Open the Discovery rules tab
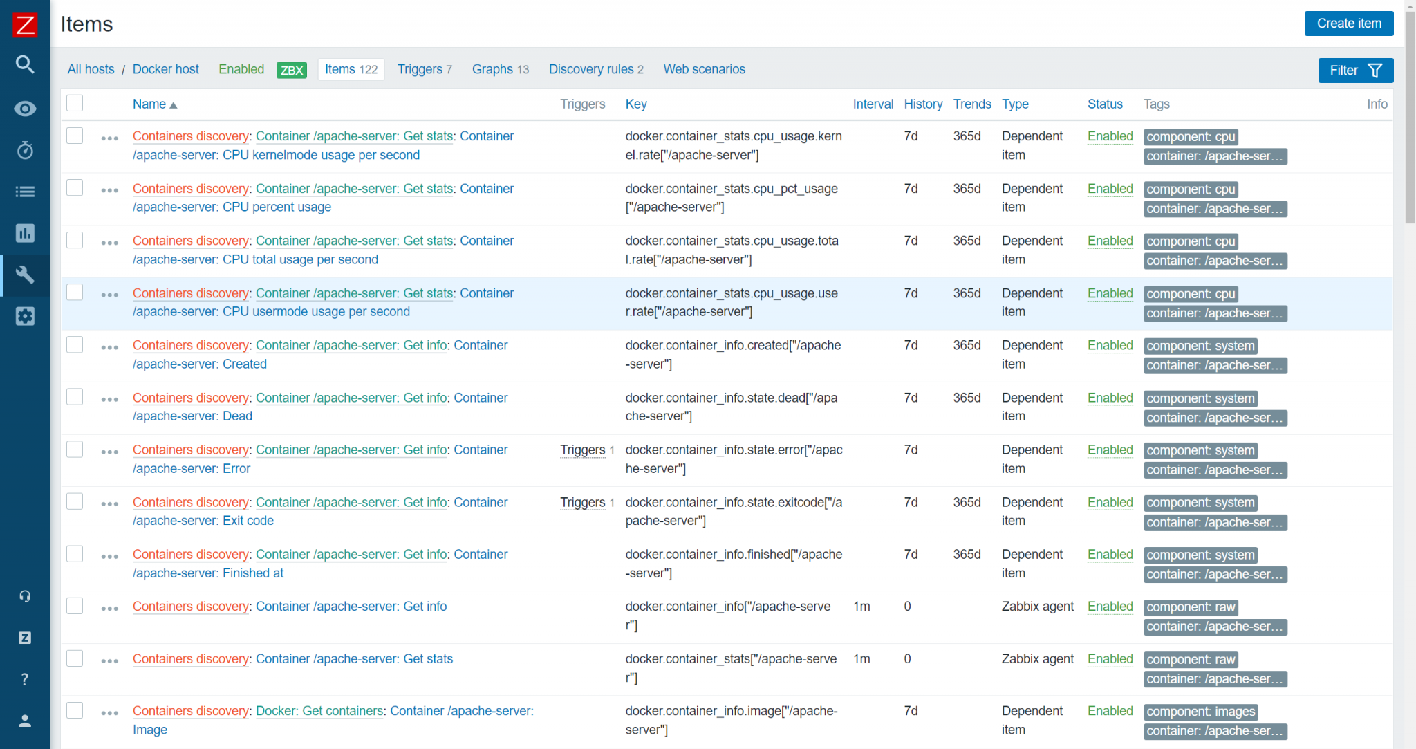Image resolution: width=1416 pixels, height=749 pixels. (x=591, y=69)
